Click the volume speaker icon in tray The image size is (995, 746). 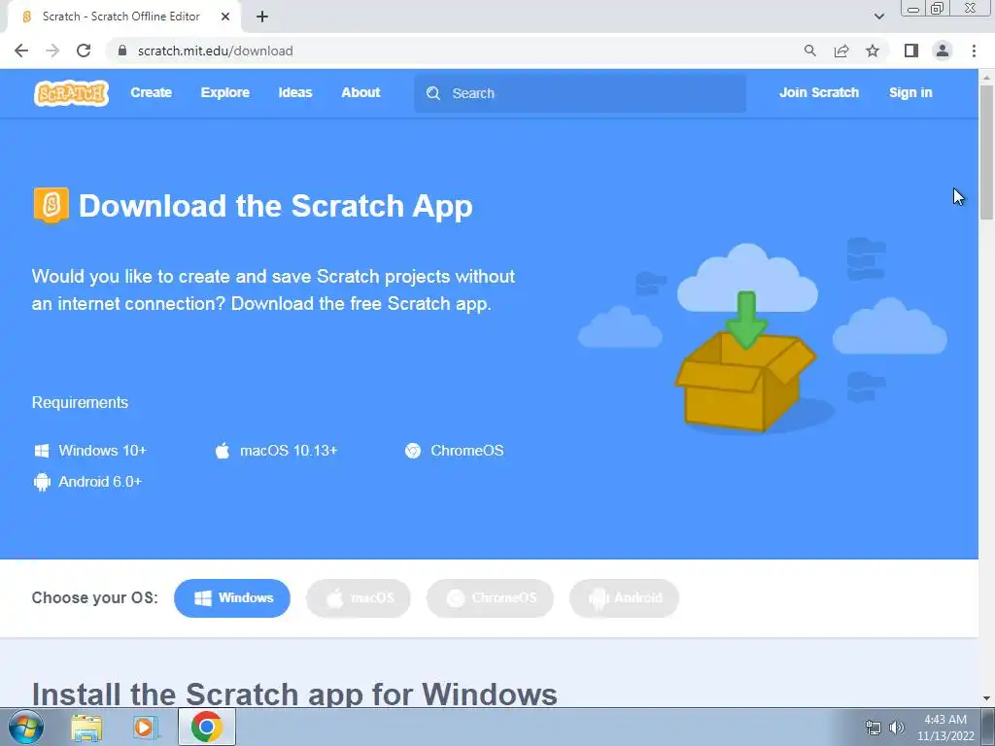(x=896, y=728)
